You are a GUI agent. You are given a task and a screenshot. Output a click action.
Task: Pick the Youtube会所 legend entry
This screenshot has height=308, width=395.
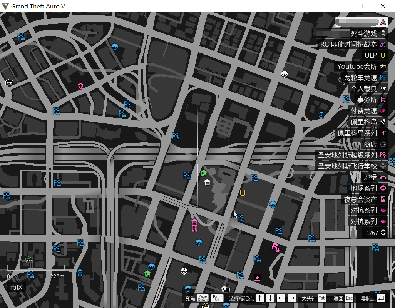pyautogui.click(x=361, y=67)
